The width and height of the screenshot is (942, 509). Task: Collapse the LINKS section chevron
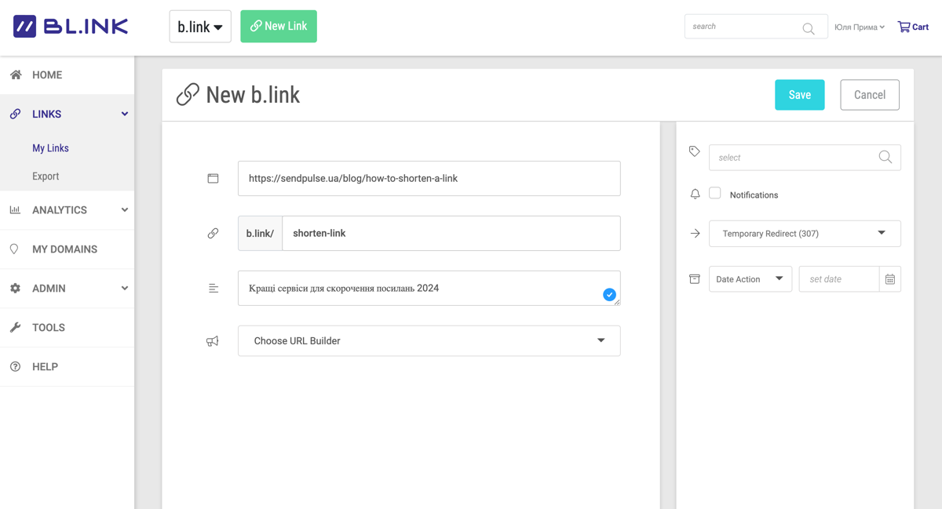click(x=124, y=113)
